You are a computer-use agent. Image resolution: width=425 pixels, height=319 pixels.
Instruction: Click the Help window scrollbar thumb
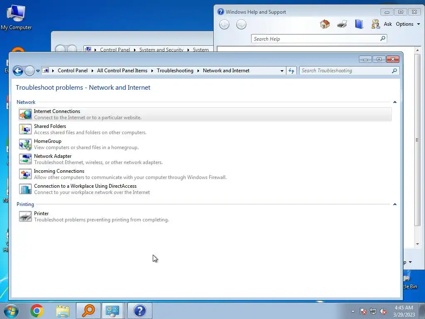pyautogui.click(x=417, y=140)
